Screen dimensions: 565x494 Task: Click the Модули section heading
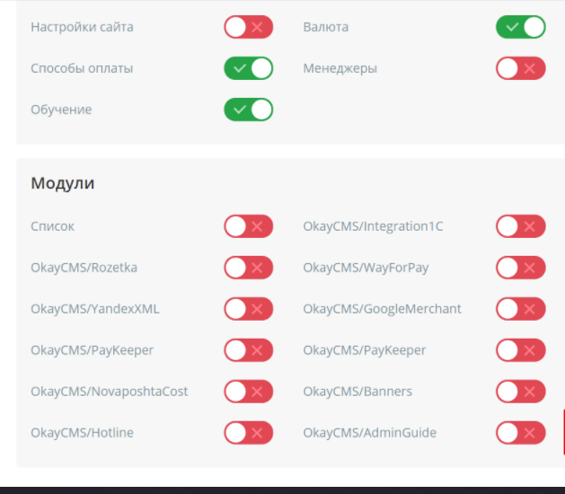pyautogui.click(x=63, y=183)
